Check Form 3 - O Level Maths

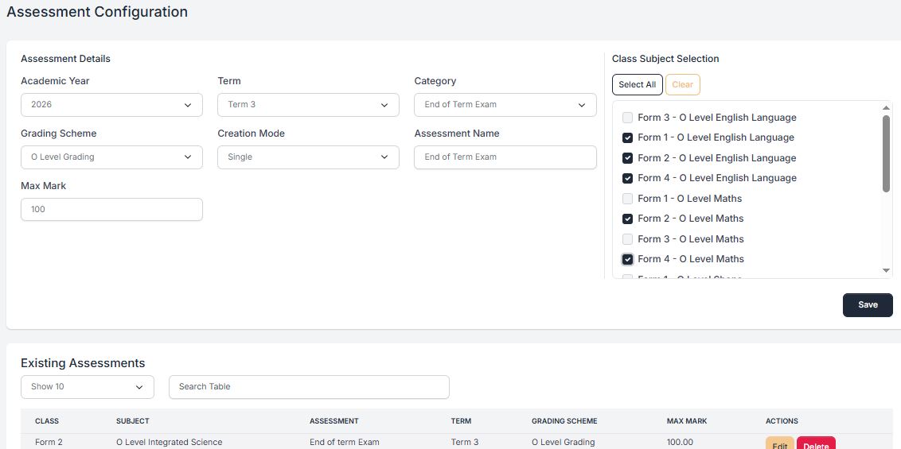(627, 239)
